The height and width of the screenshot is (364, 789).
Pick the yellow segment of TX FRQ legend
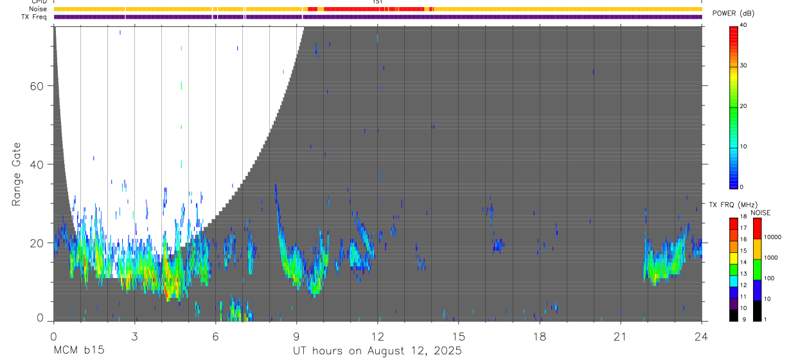click(x=733, y=258)
